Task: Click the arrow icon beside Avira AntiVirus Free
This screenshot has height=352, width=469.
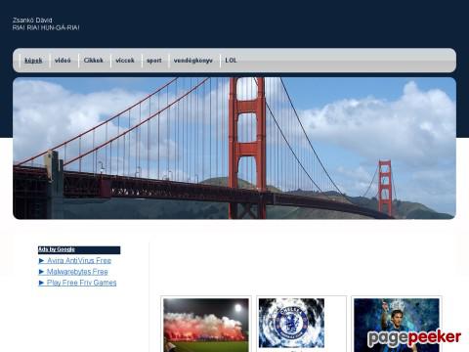Action: coord(41,260)
